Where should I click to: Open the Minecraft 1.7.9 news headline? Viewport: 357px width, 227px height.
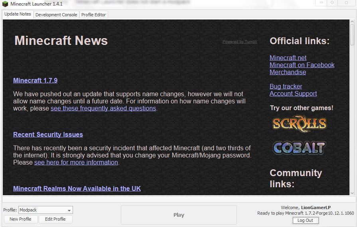pos(35,80)
